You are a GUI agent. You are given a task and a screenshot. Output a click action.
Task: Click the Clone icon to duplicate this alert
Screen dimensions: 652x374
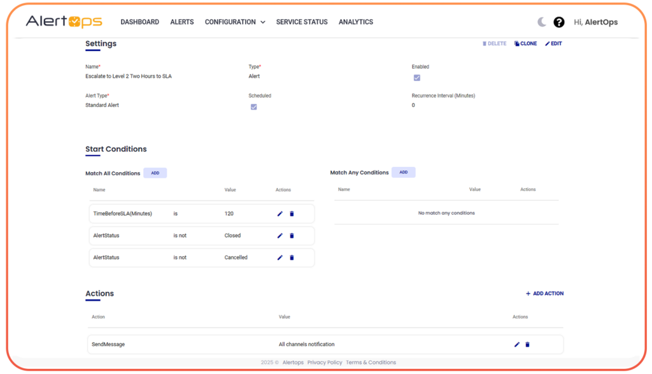[x=525, y=43]
